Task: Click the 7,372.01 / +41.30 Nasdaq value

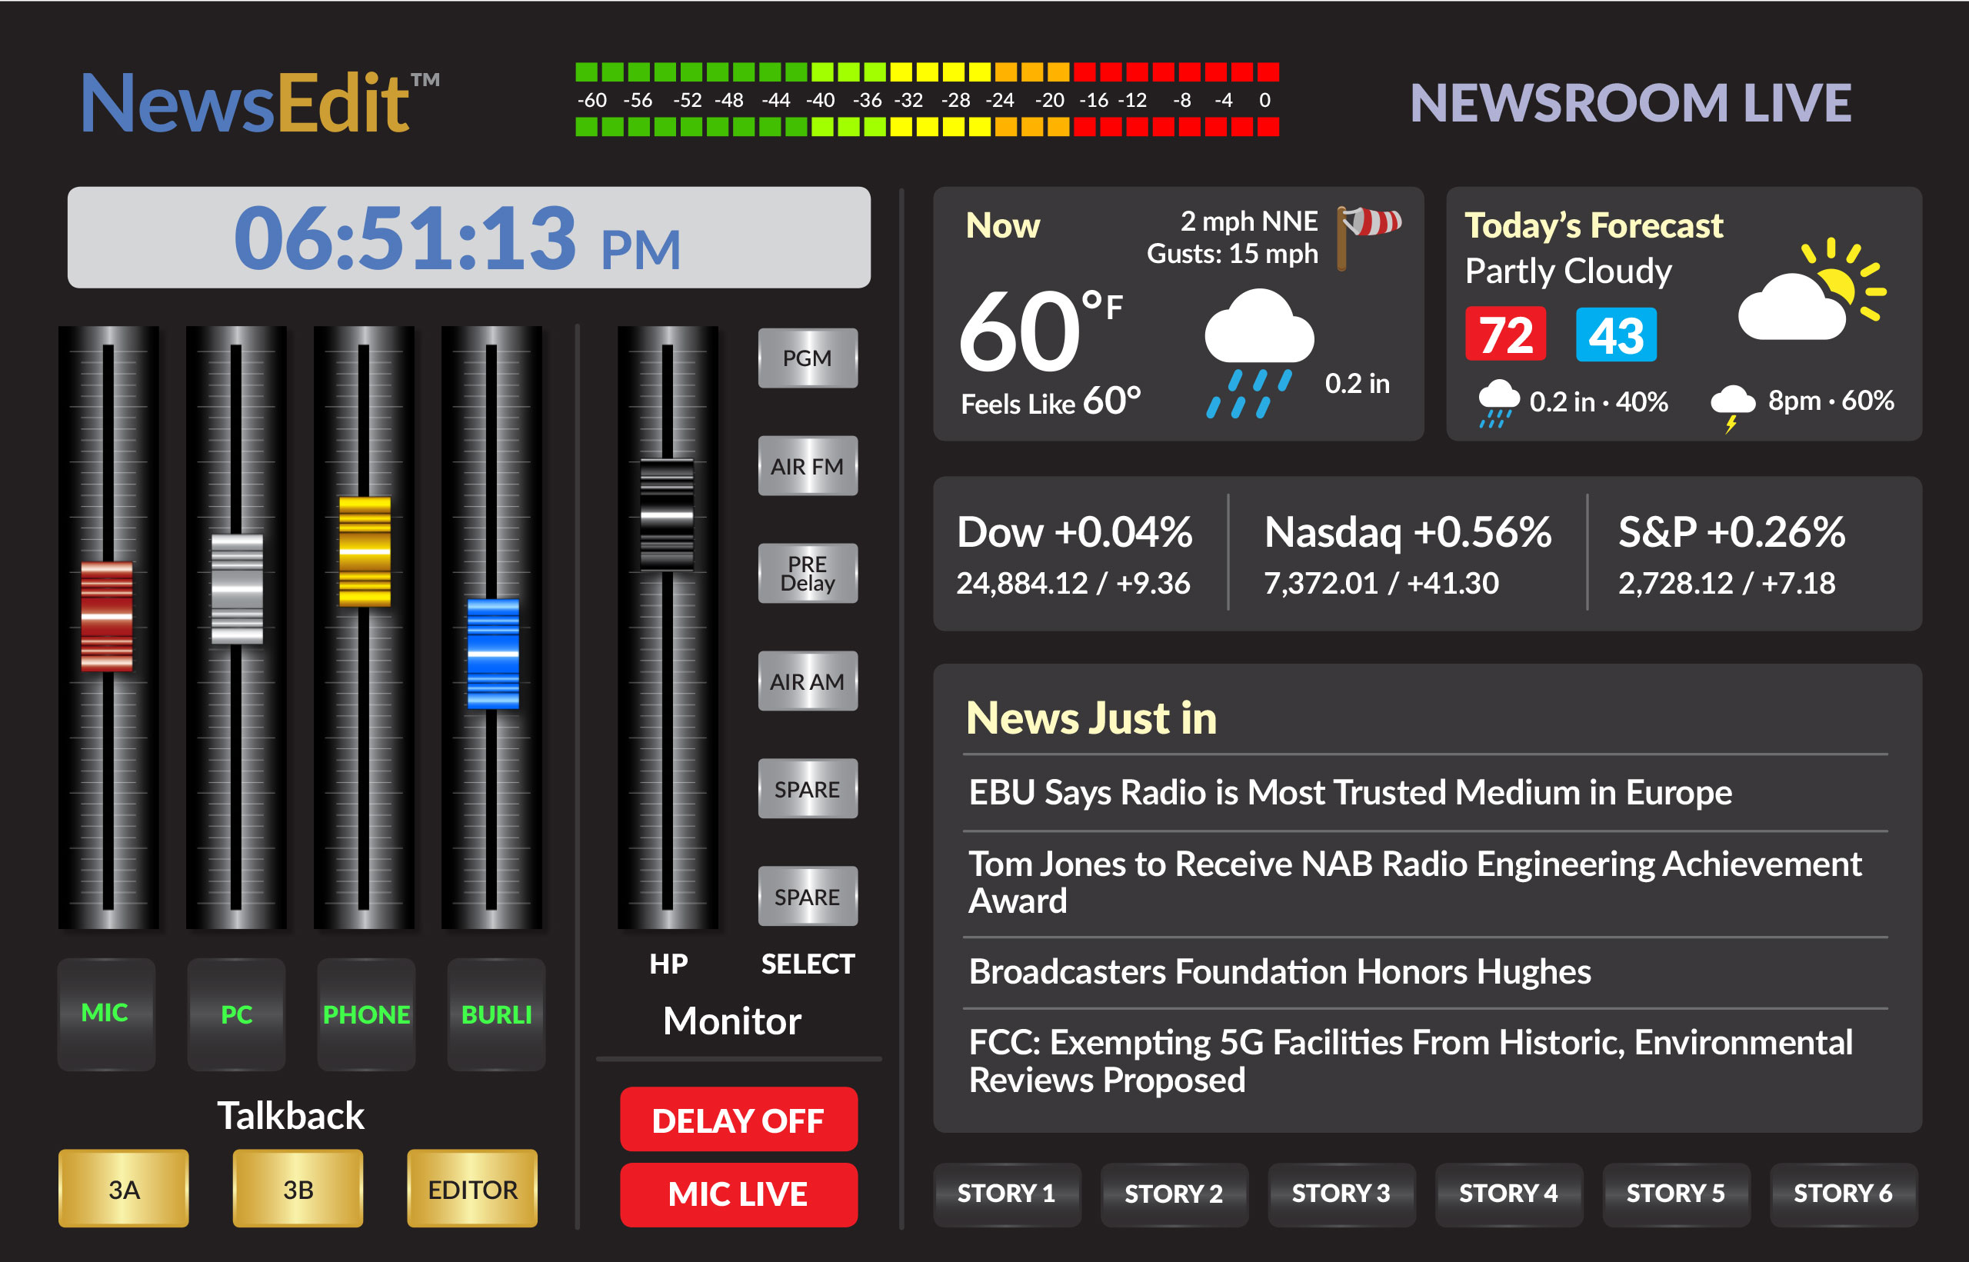Action: [1381, 584]
